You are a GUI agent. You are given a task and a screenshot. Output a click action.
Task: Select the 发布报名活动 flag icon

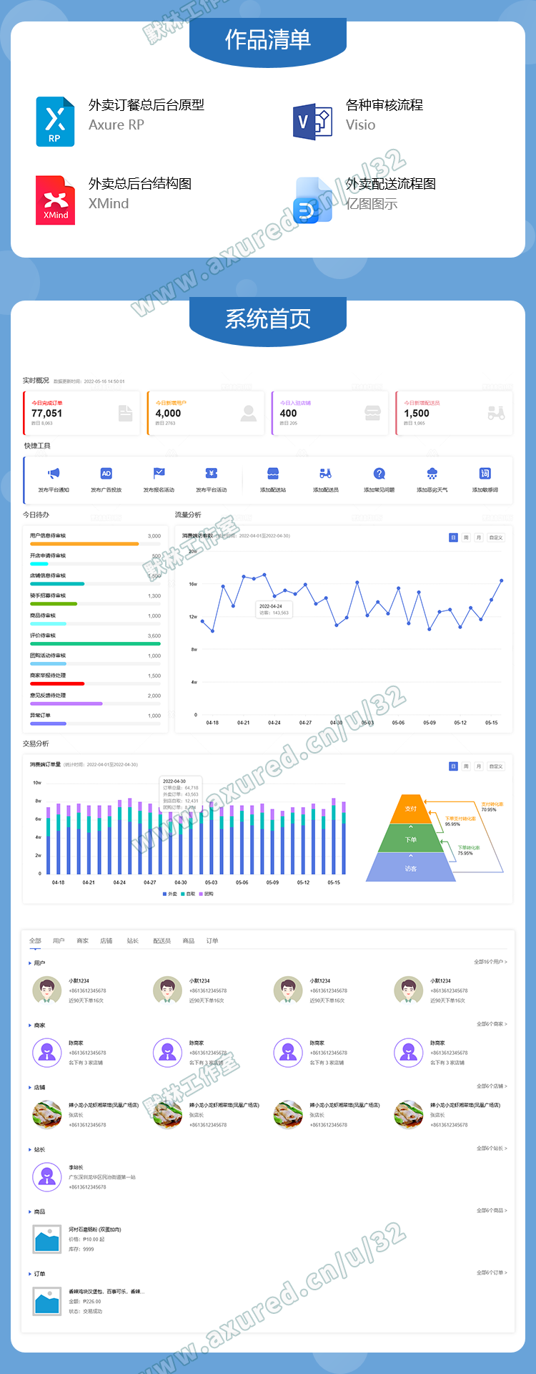[159, 473]
